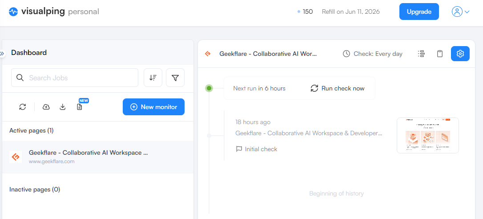Refresh the jobs list

click(23, 107)
